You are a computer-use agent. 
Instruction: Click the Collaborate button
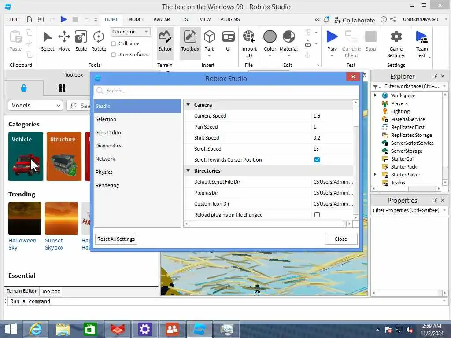(355, 20)
